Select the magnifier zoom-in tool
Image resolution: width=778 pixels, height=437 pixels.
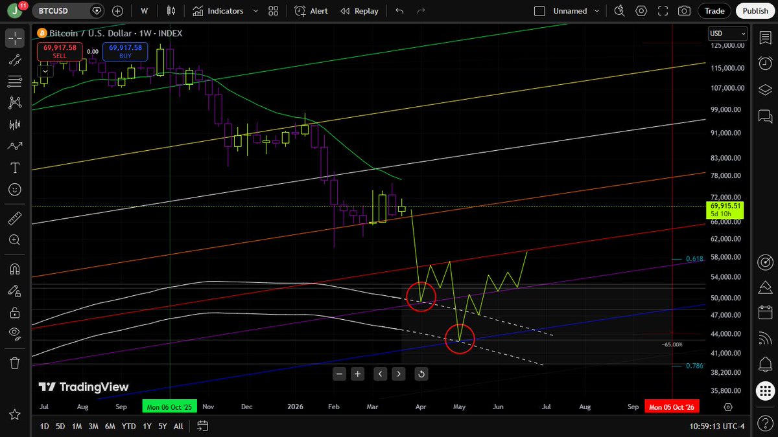[x=15, y=240]
